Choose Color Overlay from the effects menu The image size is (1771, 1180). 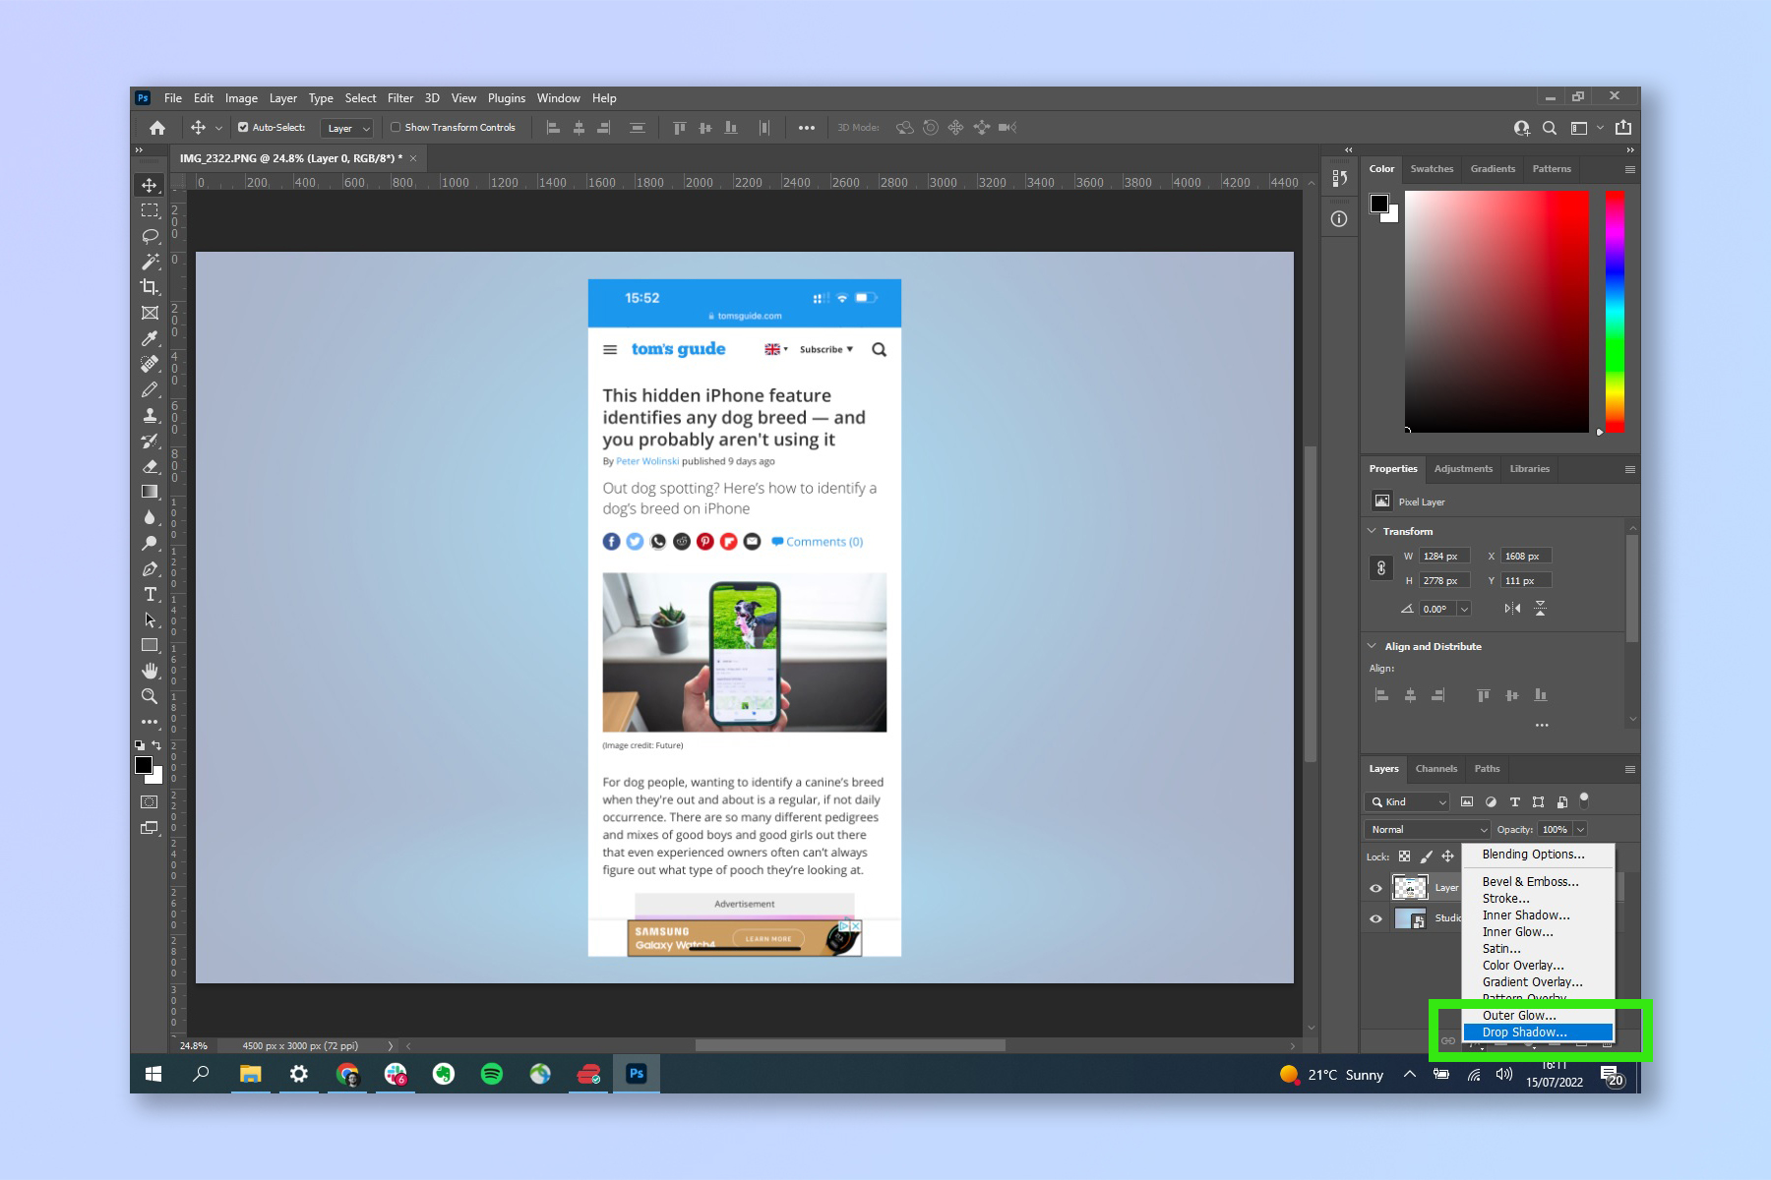tap(1538, 966)
